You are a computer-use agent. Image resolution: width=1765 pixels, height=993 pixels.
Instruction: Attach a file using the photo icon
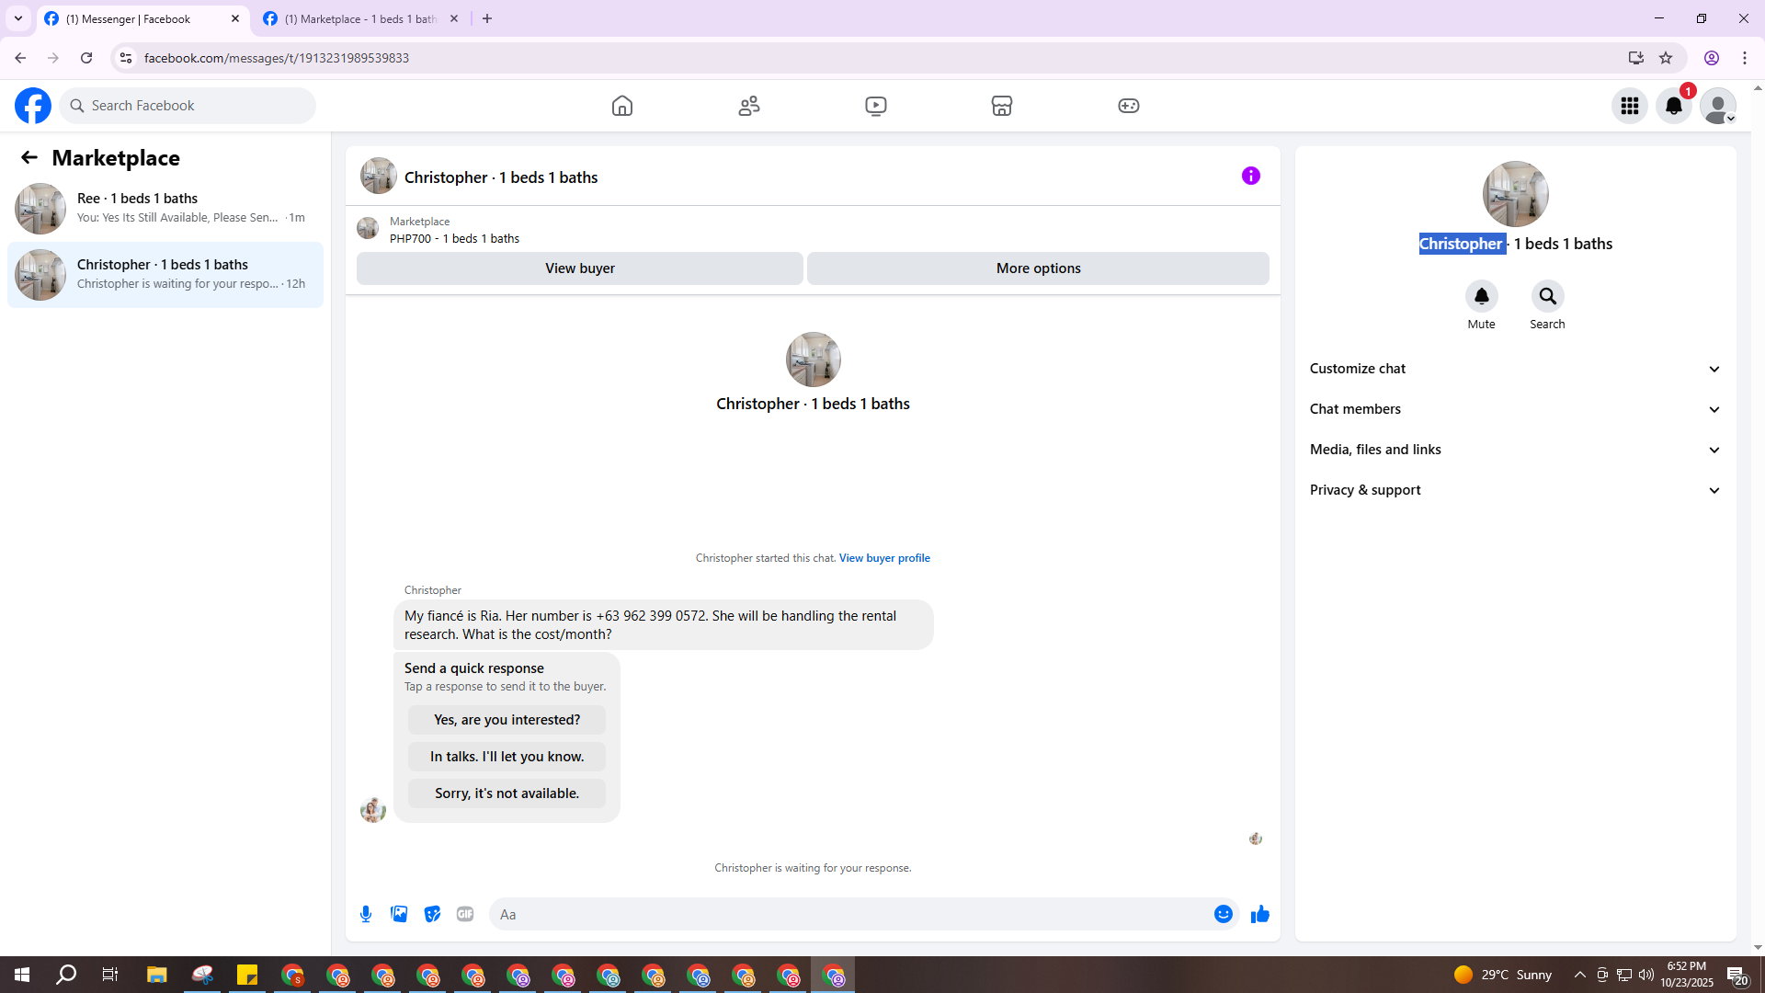click(x=399, y=914)
